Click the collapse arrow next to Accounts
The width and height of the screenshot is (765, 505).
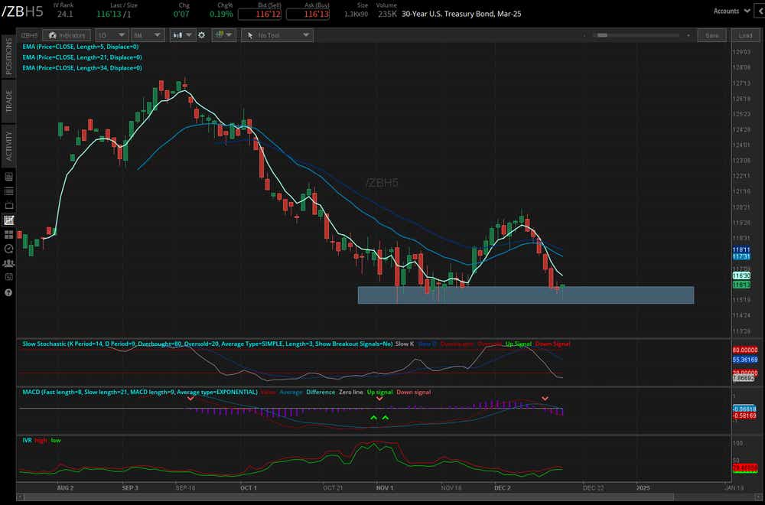[x=760, y=11]
